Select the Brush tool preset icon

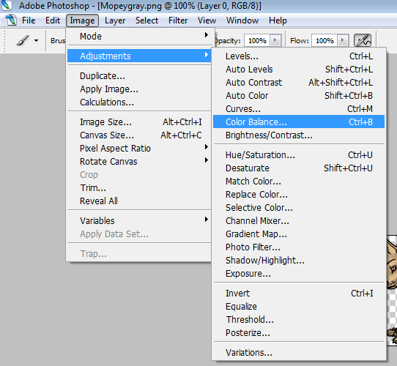pos(23,40)
